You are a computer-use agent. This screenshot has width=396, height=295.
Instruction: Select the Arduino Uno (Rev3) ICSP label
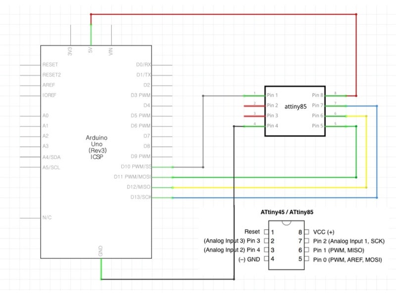pos(97,147)
